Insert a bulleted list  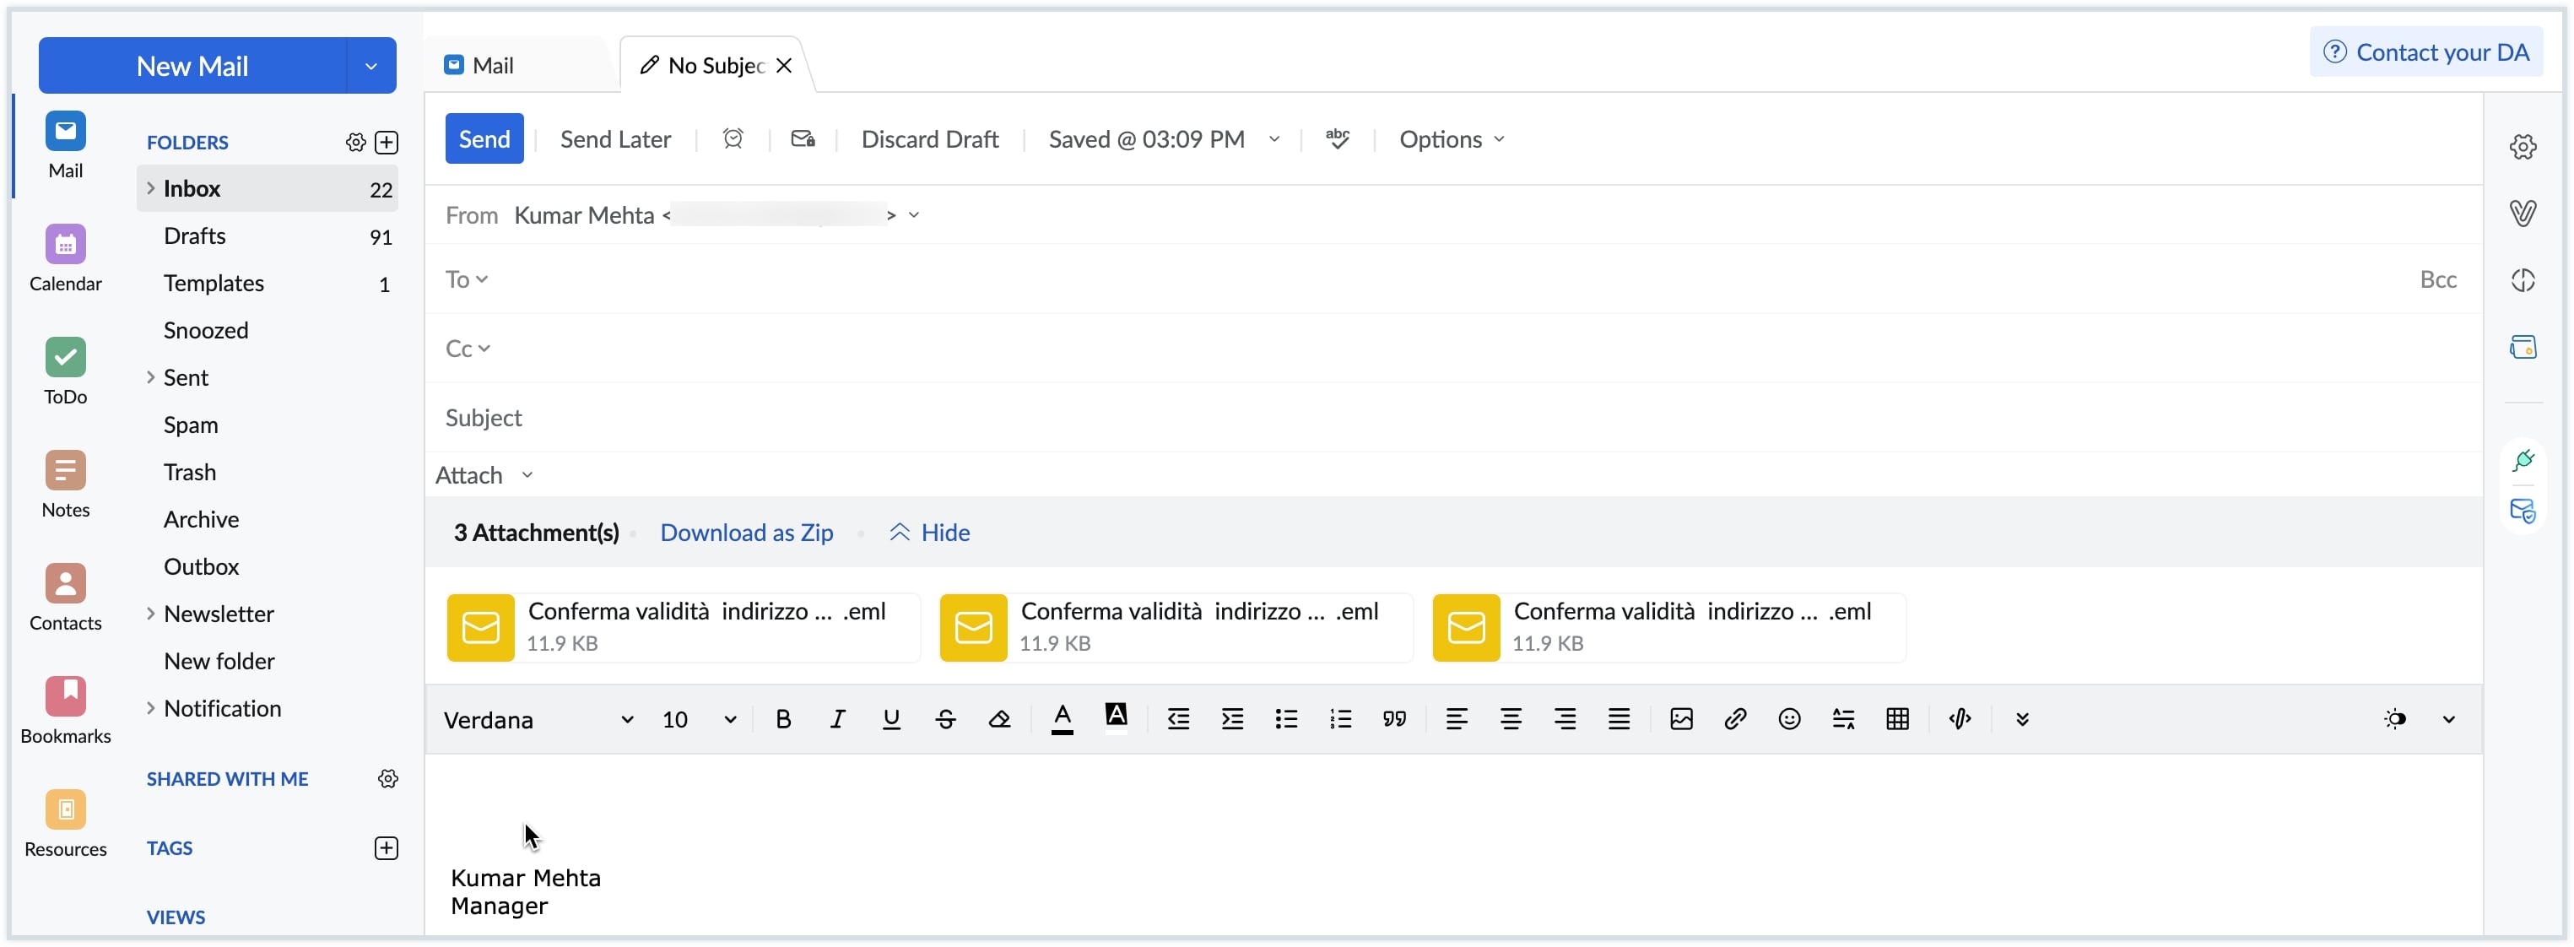(x=1286, y=719)
